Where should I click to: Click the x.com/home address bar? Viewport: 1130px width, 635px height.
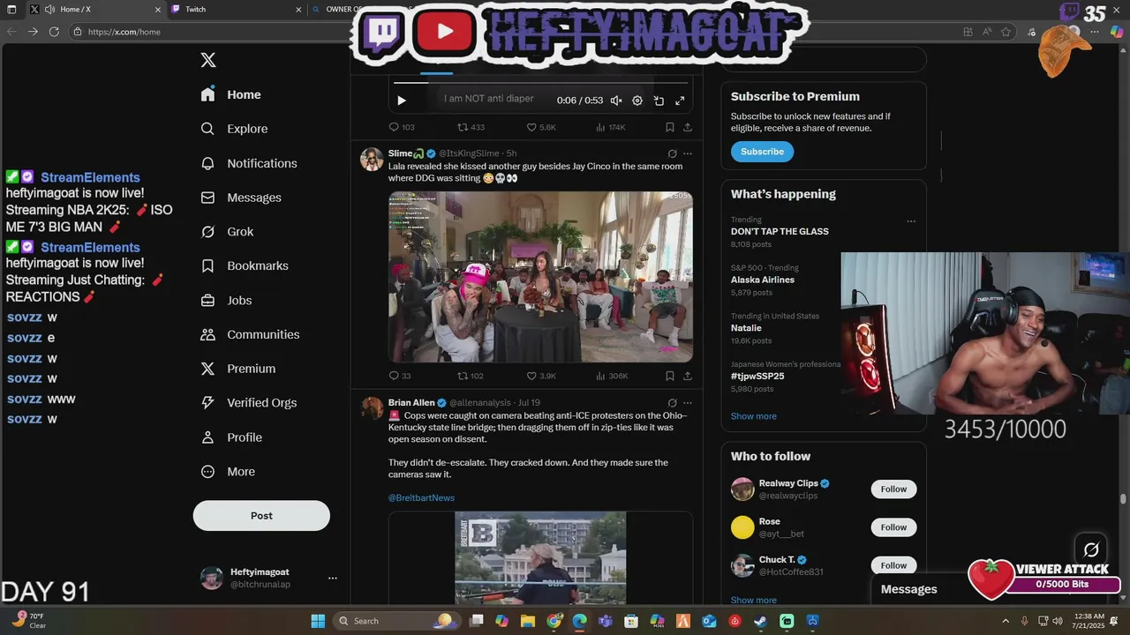pos(212,32)
